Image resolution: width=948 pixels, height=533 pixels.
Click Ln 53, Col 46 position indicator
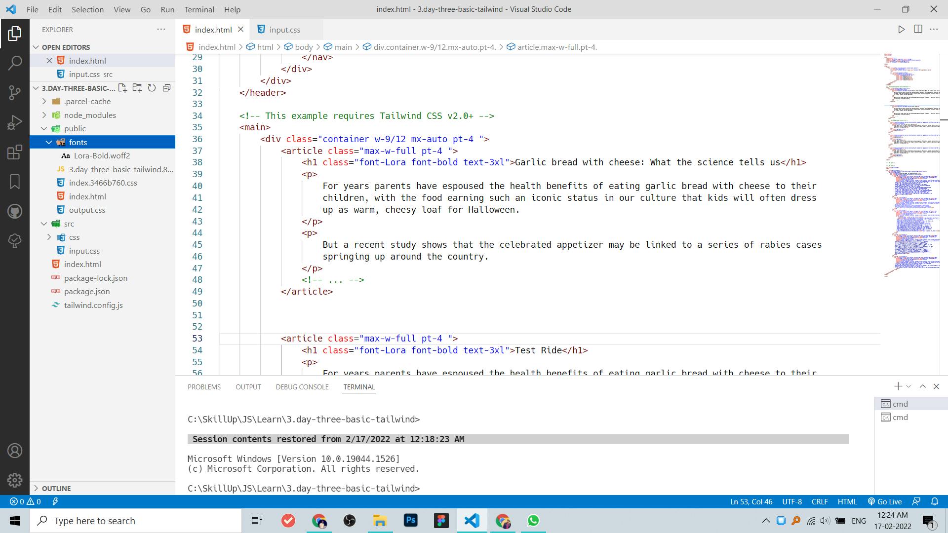pyautogui.click(x=751, y=501)
